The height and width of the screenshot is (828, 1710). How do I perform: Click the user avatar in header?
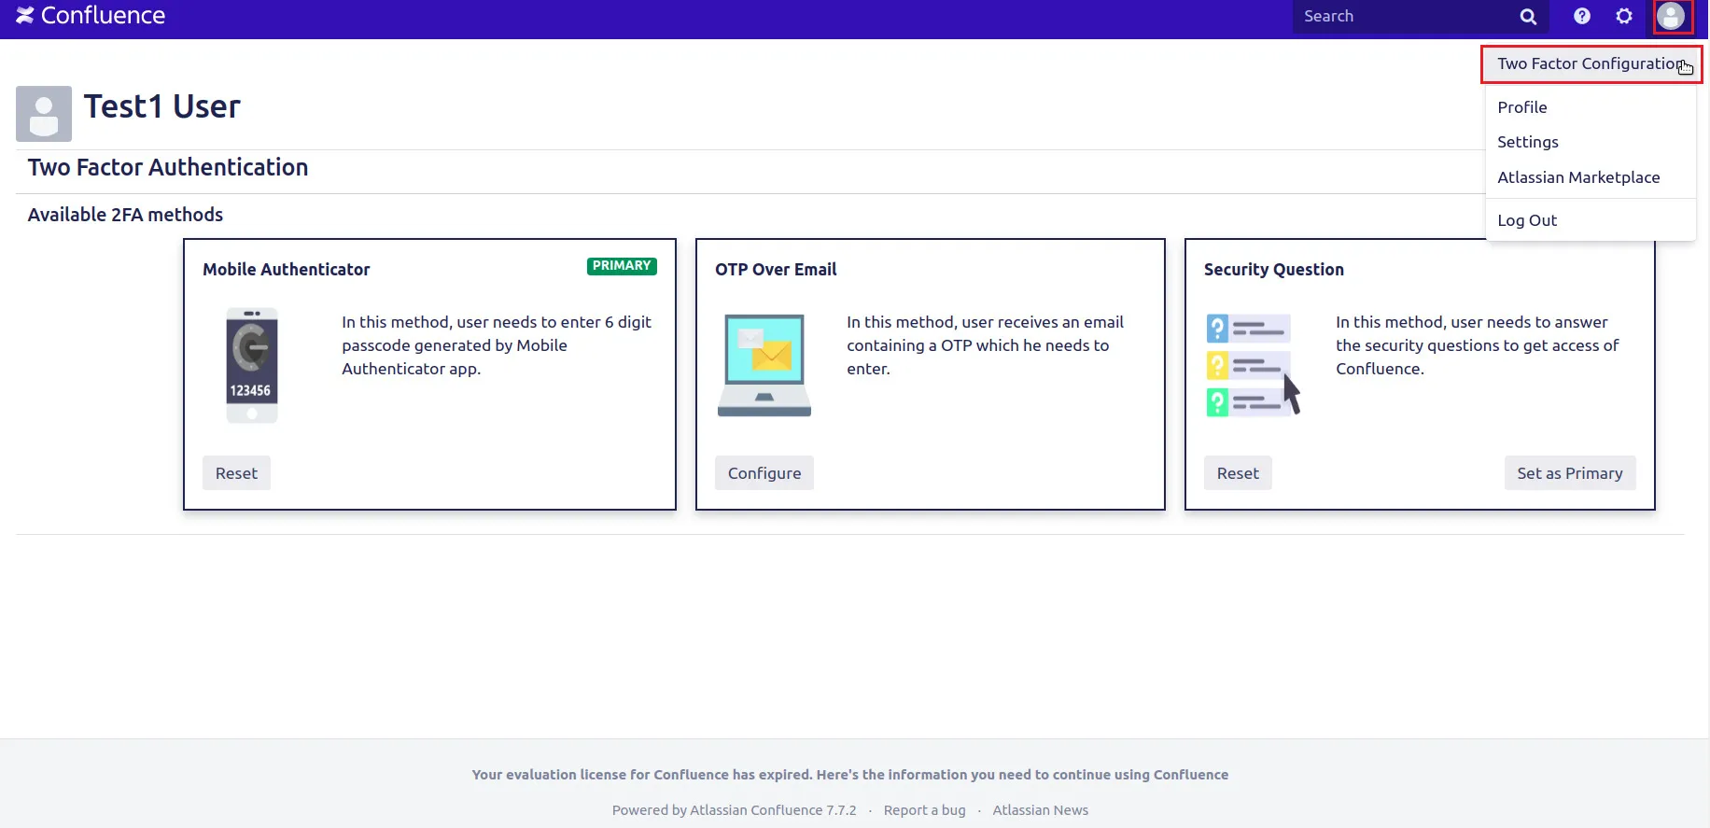click(1672, 16)
